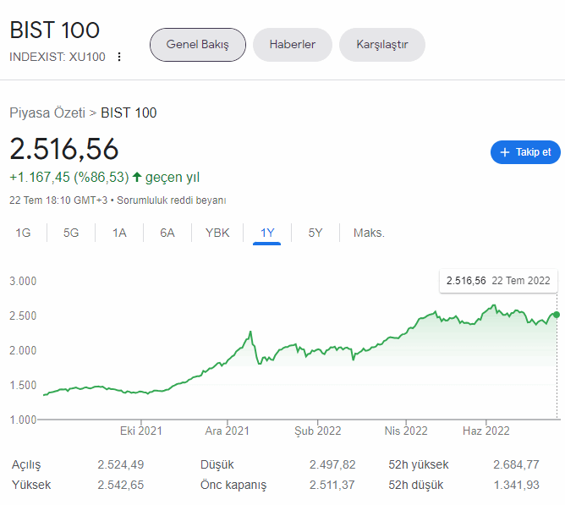Select the Genel Bakış tab

point(198,45)
